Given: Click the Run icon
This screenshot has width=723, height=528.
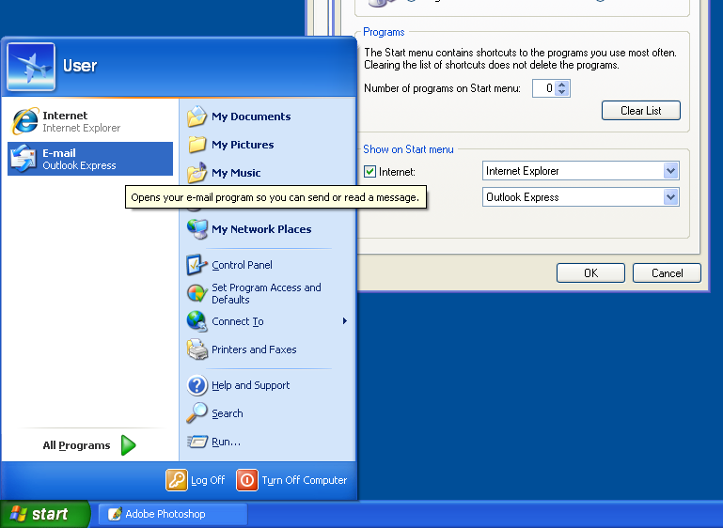Looking at the screenshot, I should (197, 442).
